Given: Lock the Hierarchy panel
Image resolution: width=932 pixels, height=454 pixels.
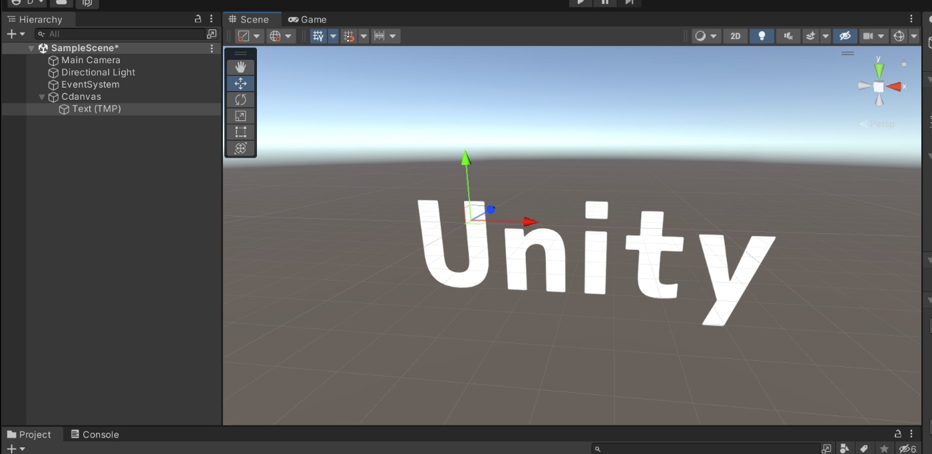Looking at the screenshot, I should click(x=198, y=19).
